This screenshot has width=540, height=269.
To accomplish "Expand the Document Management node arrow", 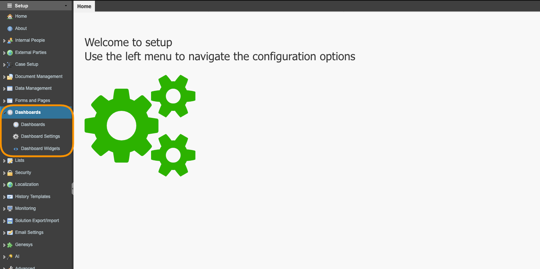I will pos(4,77).
